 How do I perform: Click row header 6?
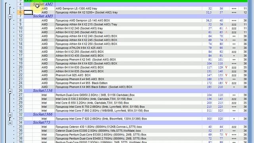pyautogui.click(x=20, y=12)
